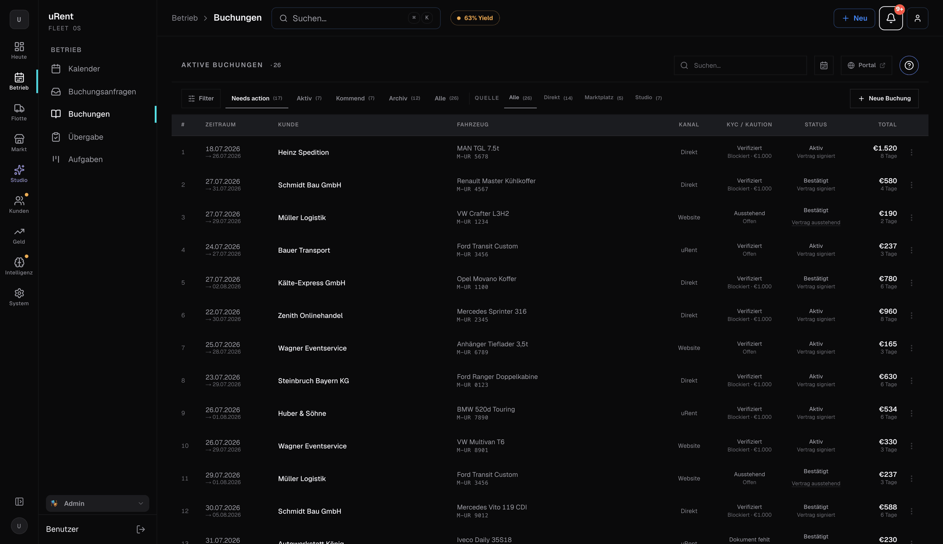This screenshot has width=943, height=544.
Task: Click vehicle Renault Master Kühlkoffer
Action: [496, 181]
